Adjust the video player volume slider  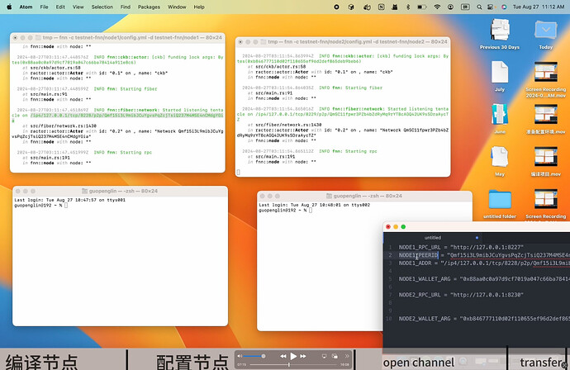tap(254, 356)
